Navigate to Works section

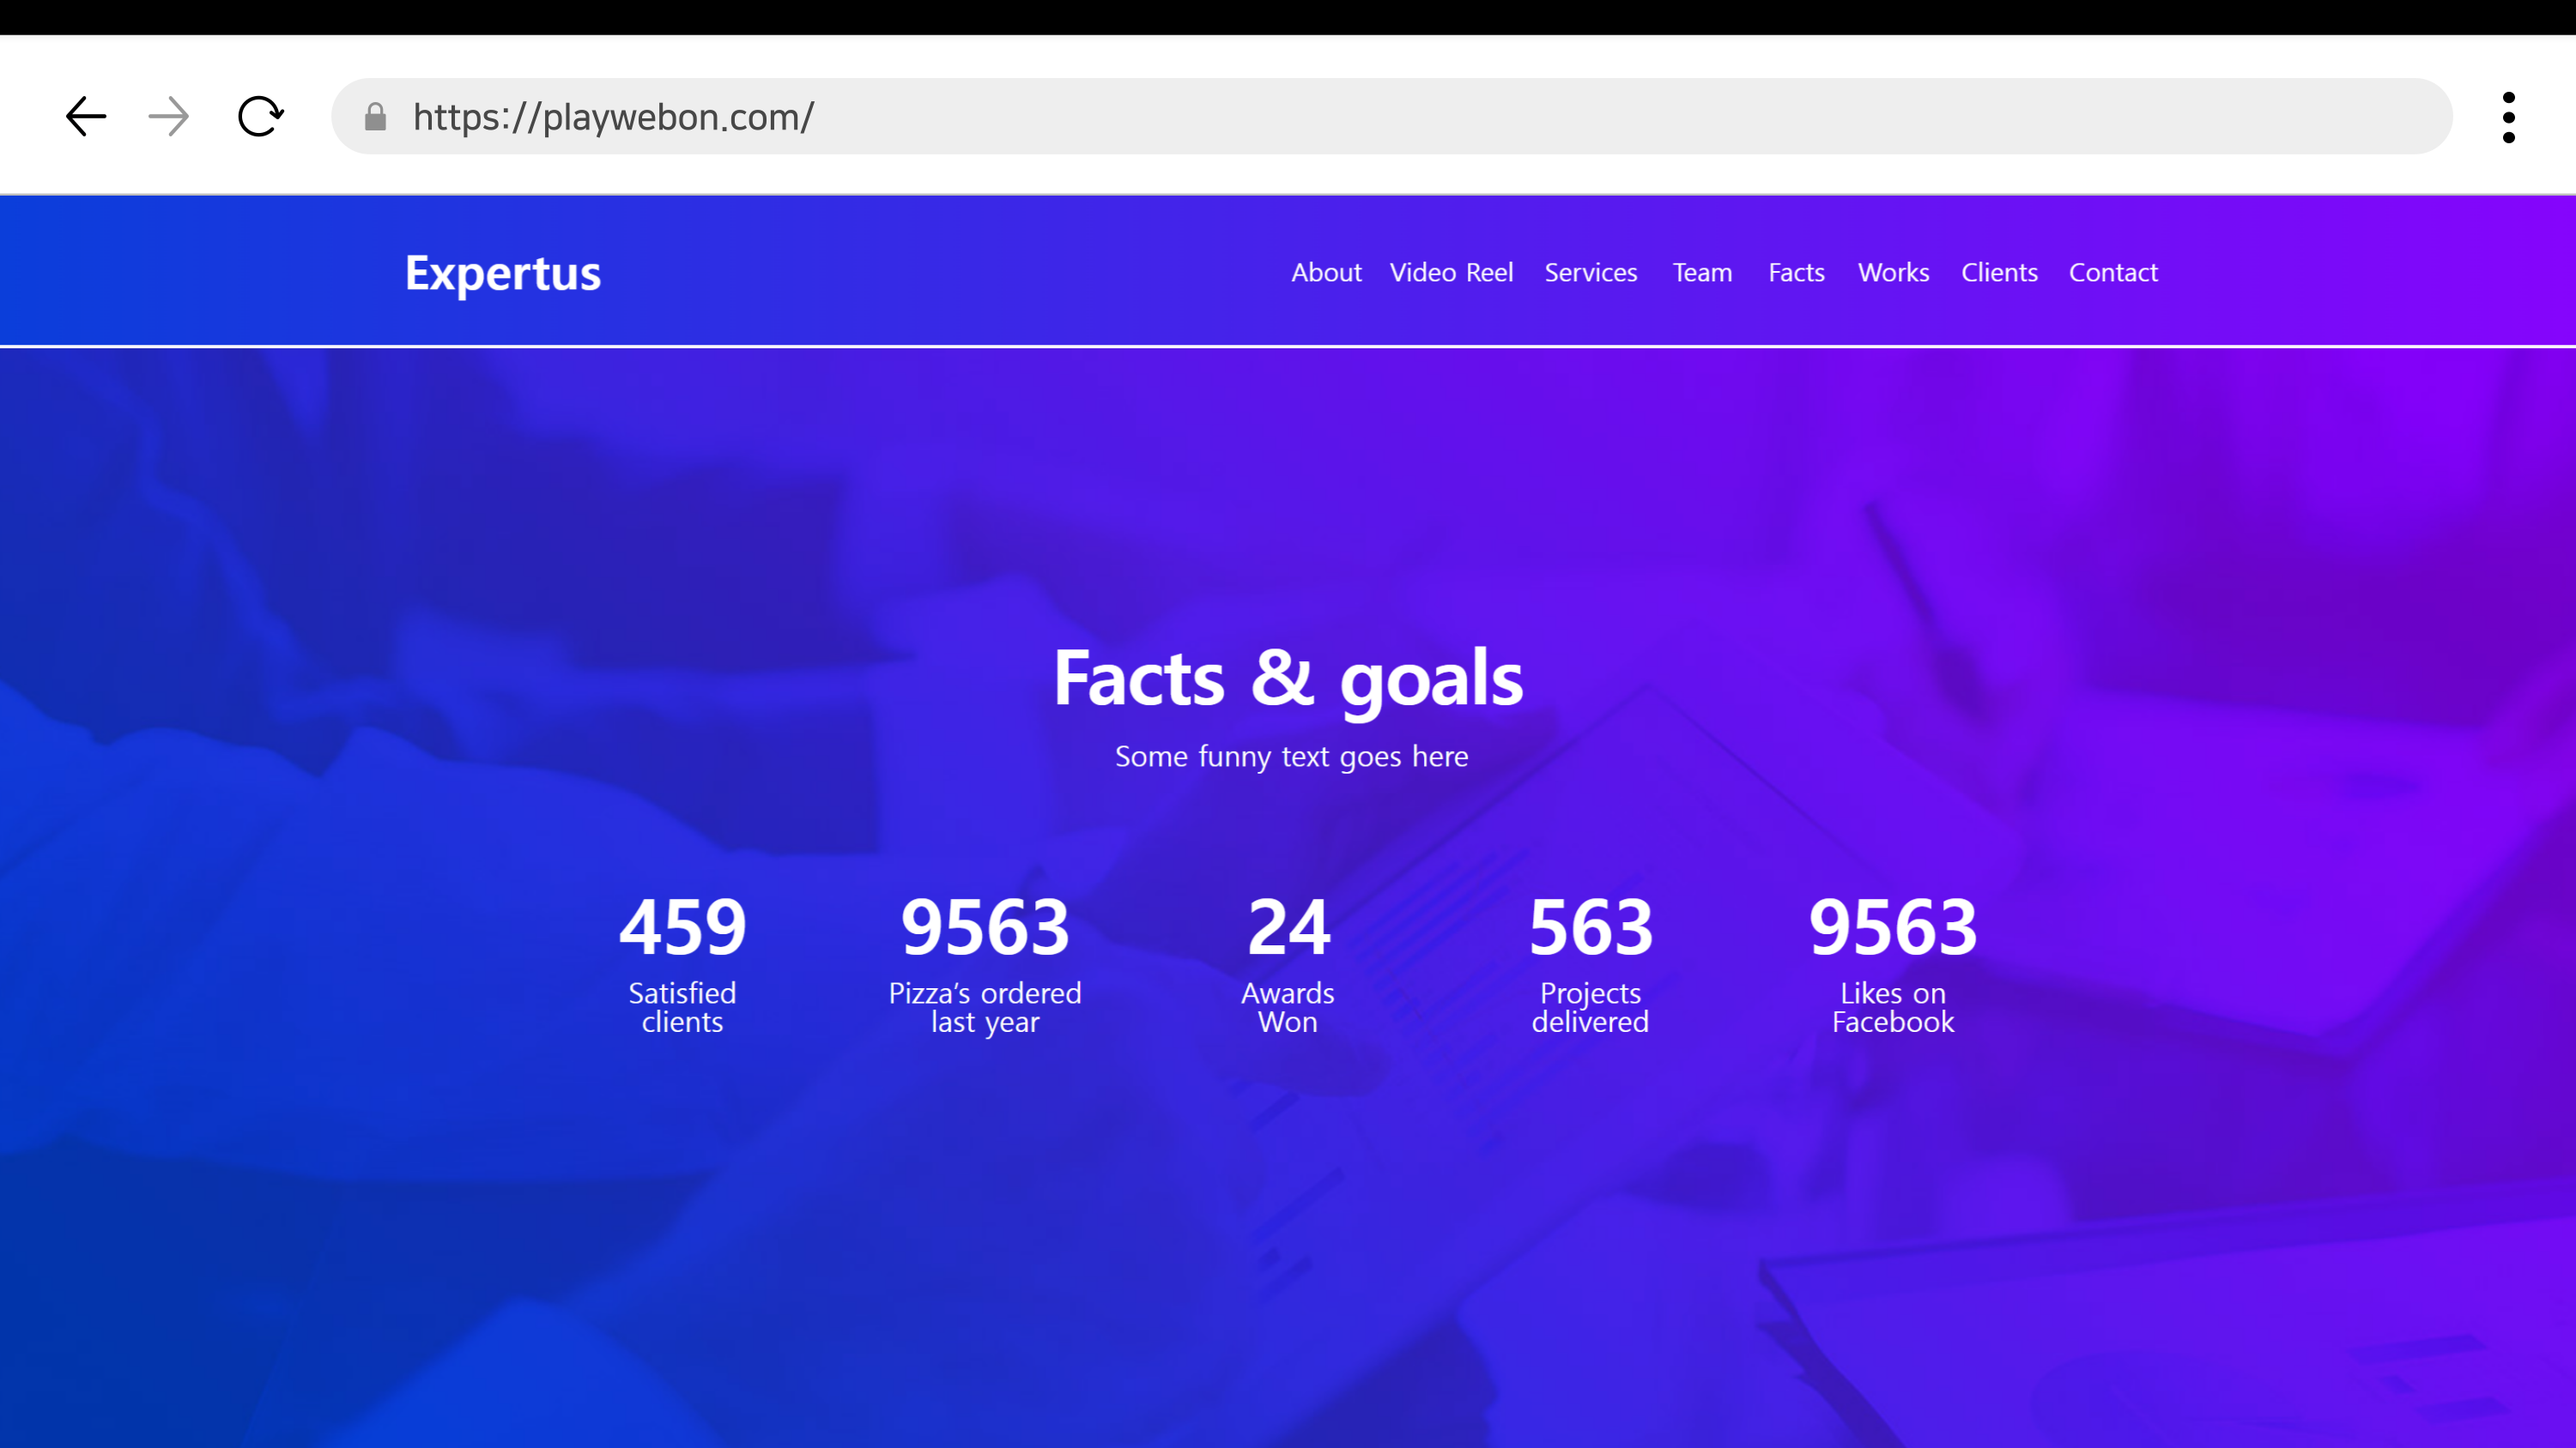(x=1893, y=273)
